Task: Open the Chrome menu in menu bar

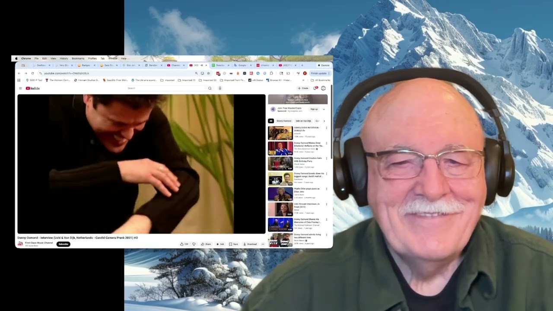Action: coord(26,58)
